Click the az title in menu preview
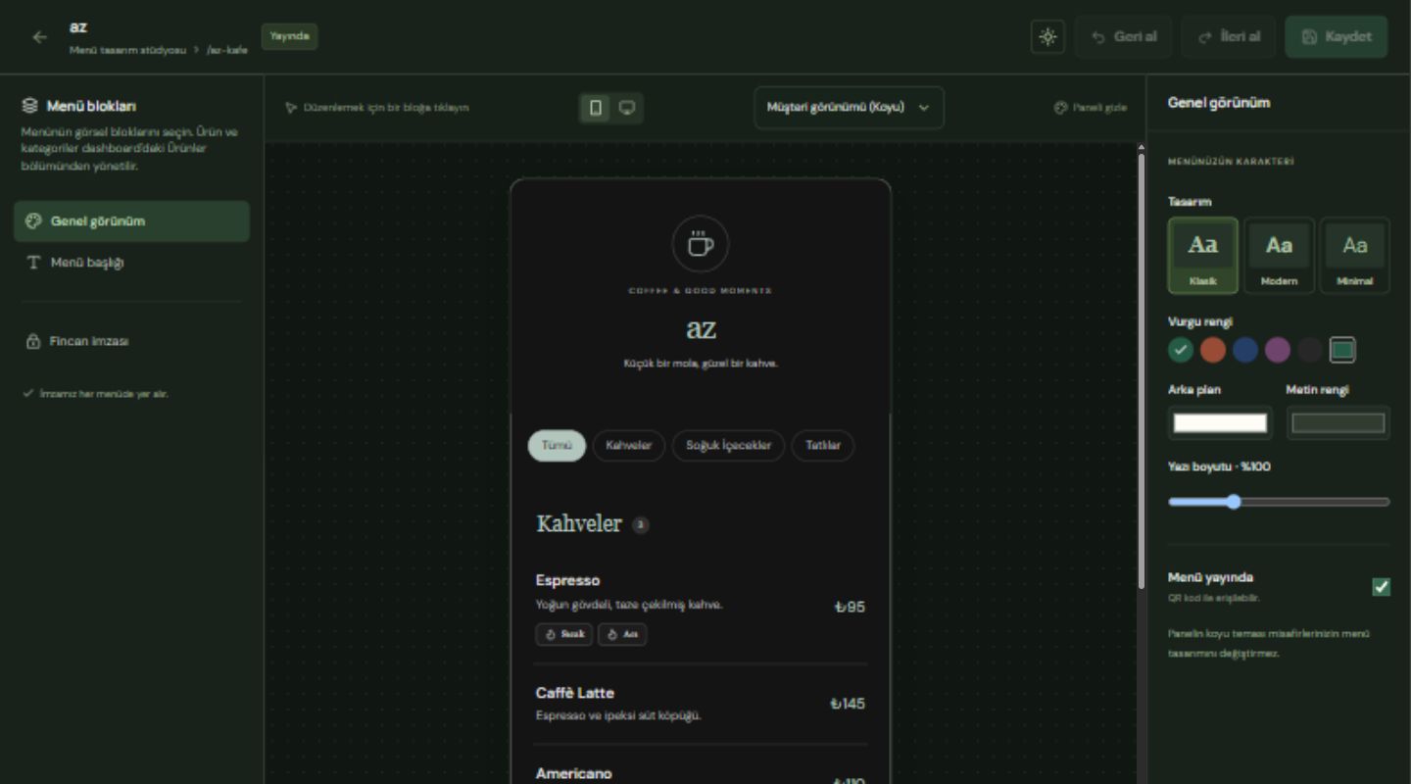Viewport: 1411px width, 784px height. 701,328
